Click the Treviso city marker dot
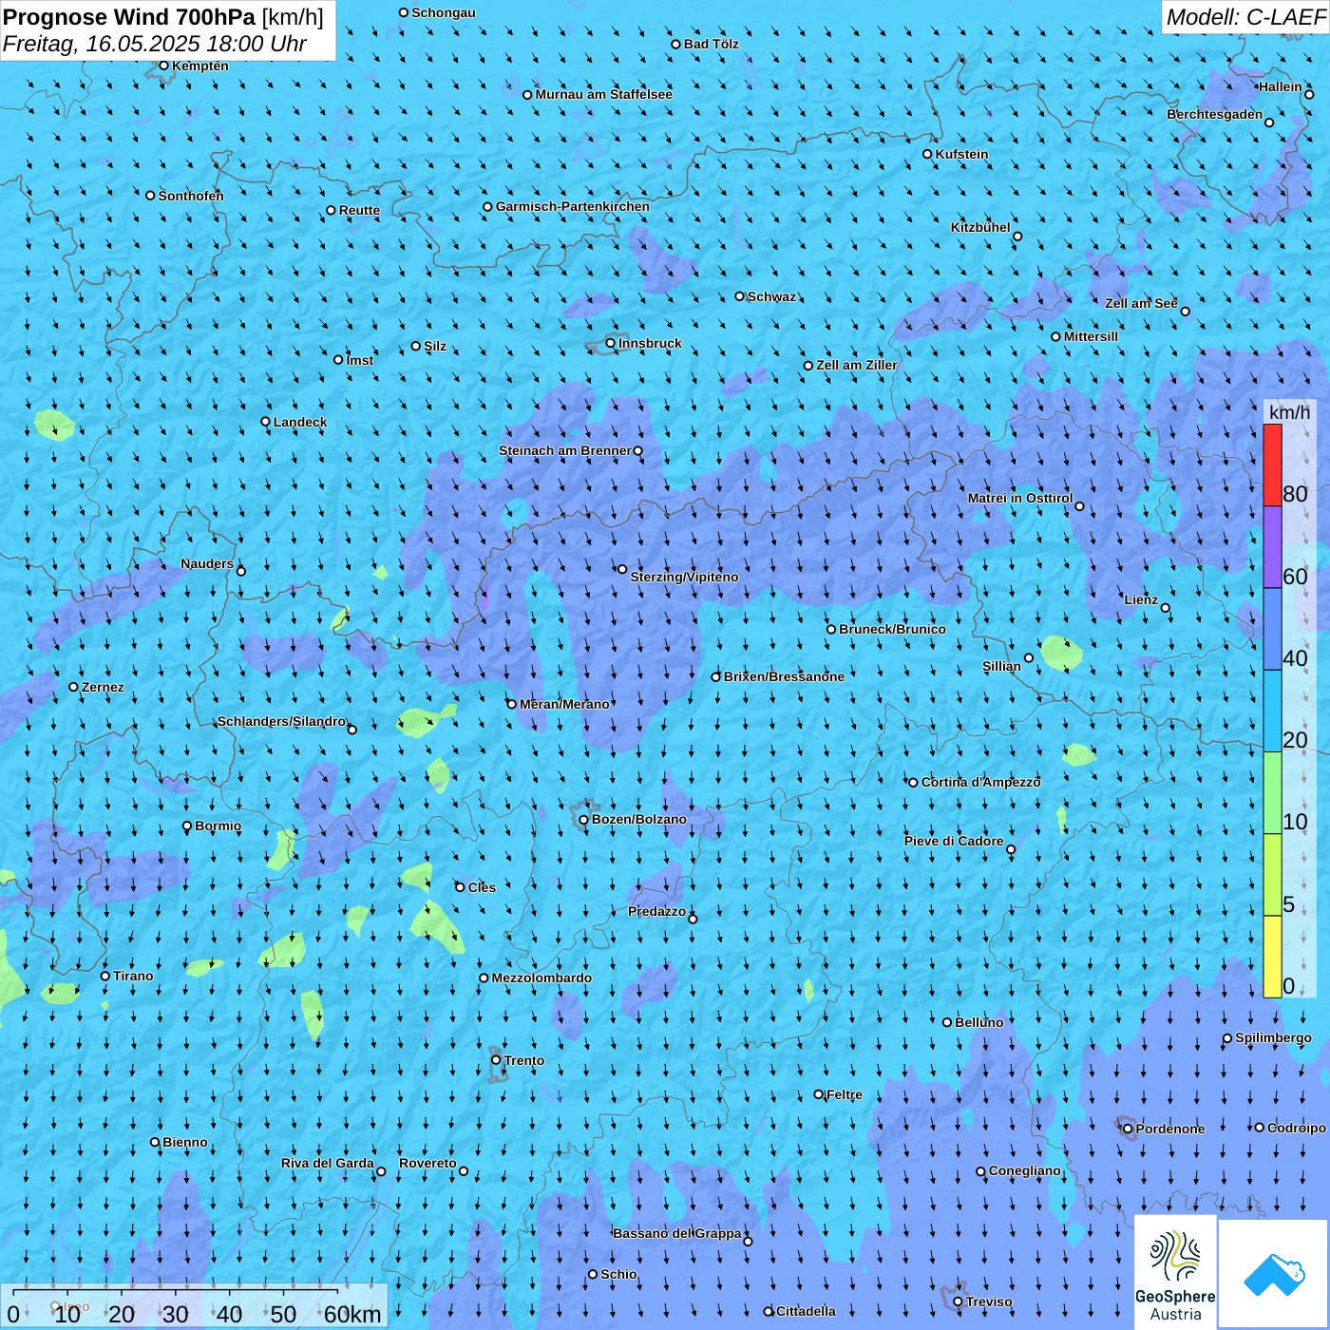This screenshot has height=1330, width=1330. (x=959, y=1301)
